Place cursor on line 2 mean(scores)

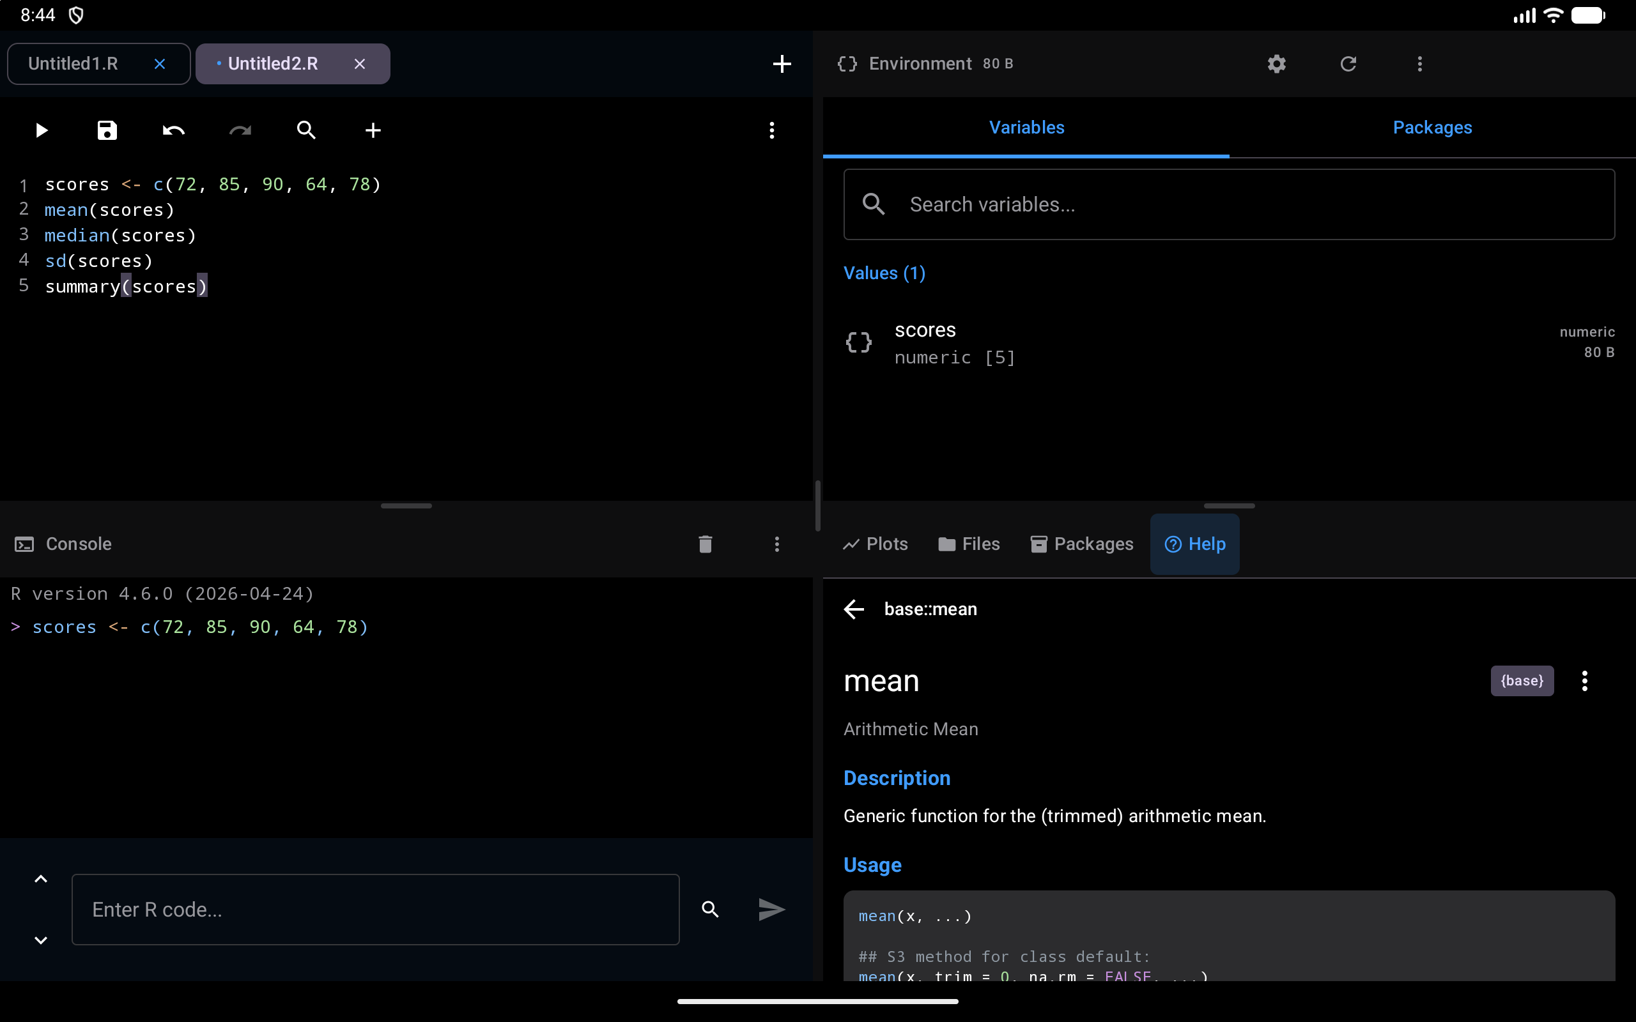pyautogui.click(x=109, y=210)
